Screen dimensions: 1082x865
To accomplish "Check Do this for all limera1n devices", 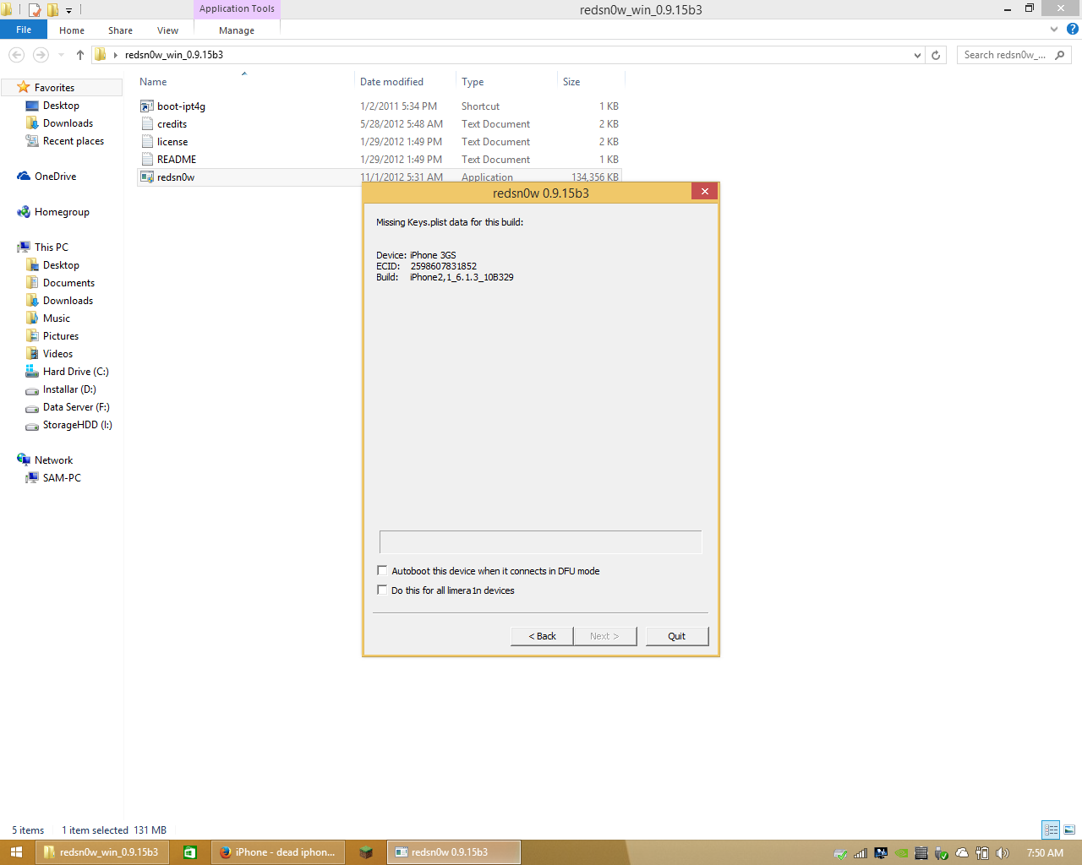I will click(382, 590).
